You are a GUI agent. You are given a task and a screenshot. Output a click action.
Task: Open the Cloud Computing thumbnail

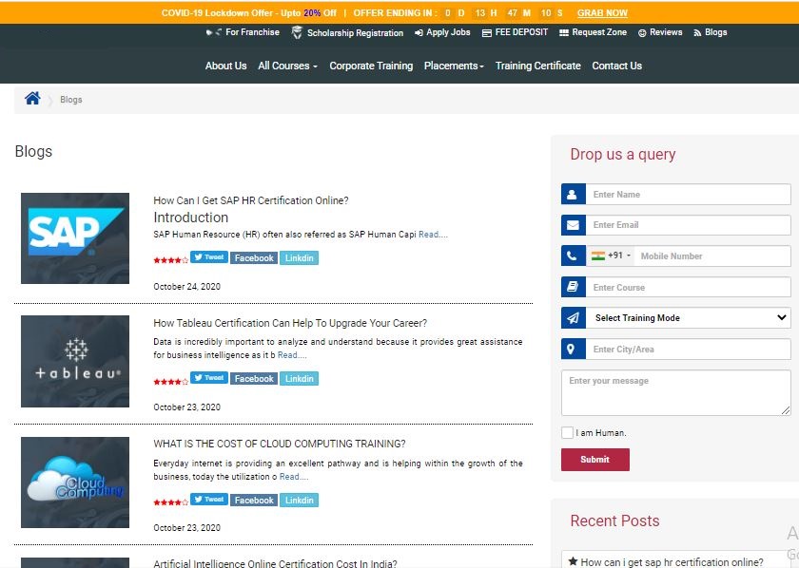75,483
